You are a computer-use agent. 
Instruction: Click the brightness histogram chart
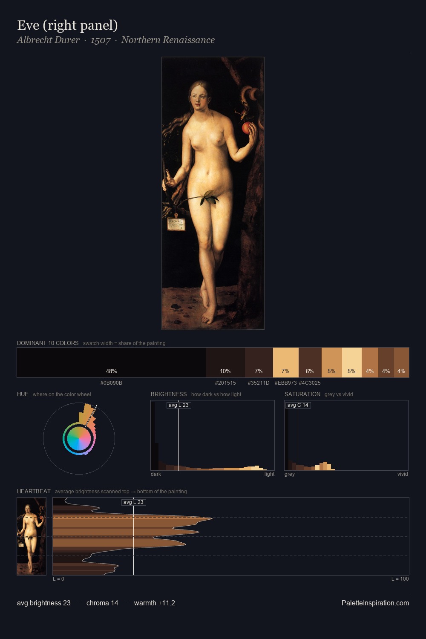(213, 435)
